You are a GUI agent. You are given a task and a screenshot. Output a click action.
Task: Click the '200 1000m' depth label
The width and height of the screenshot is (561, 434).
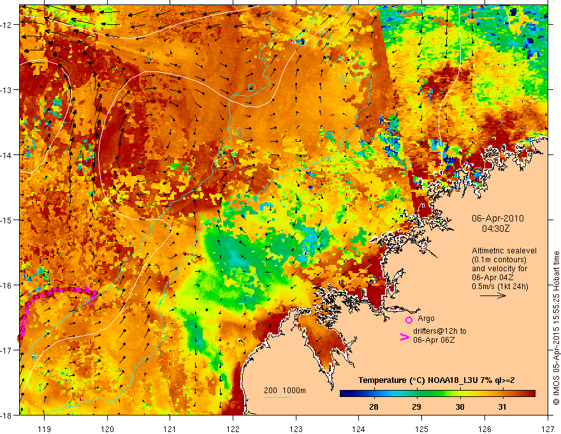[x=285, y=391]
